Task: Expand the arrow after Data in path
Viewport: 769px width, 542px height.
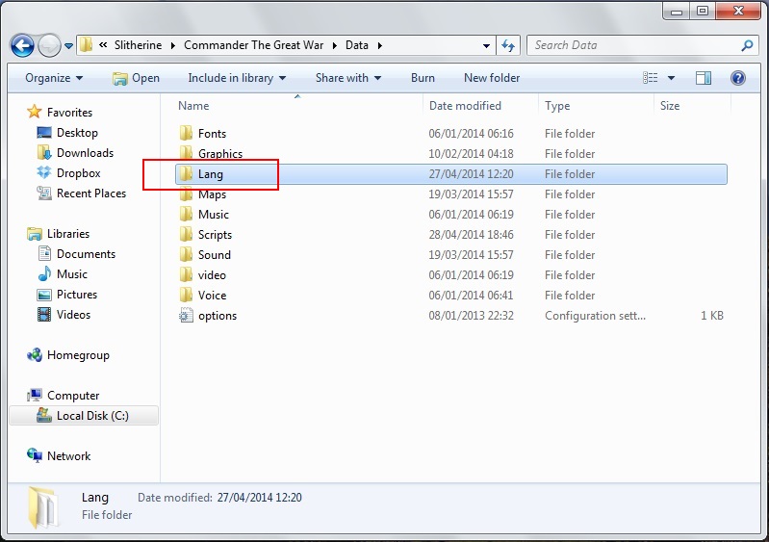Action: 379,45
